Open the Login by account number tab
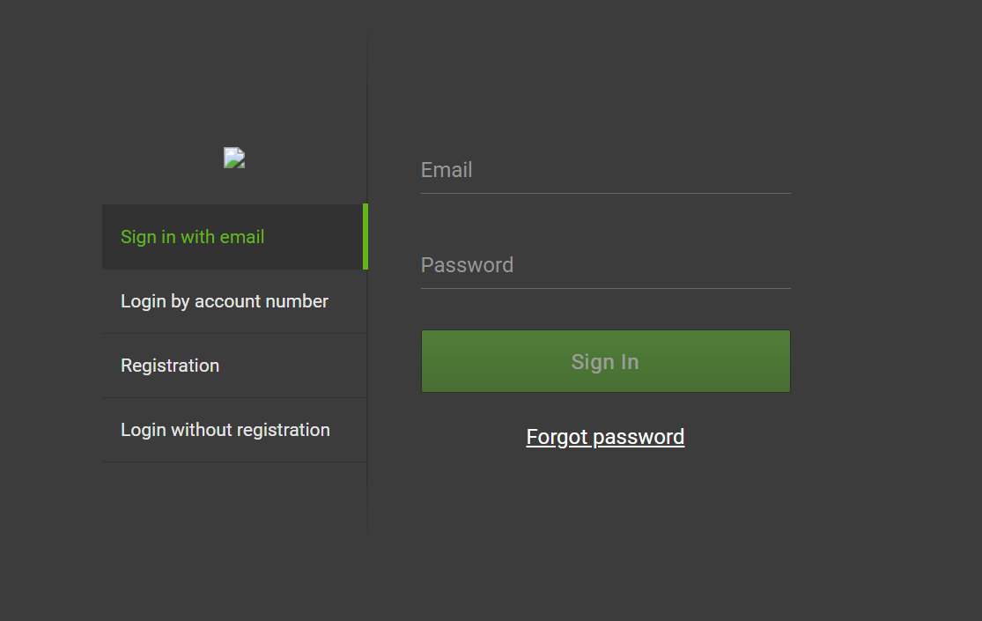982x621 pixels. [x=225, y=301]
